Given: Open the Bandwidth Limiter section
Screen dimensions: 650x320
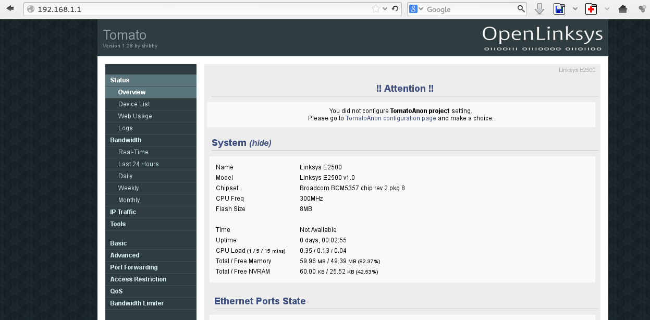Looking at the screenshot, I should coord(151,303).
